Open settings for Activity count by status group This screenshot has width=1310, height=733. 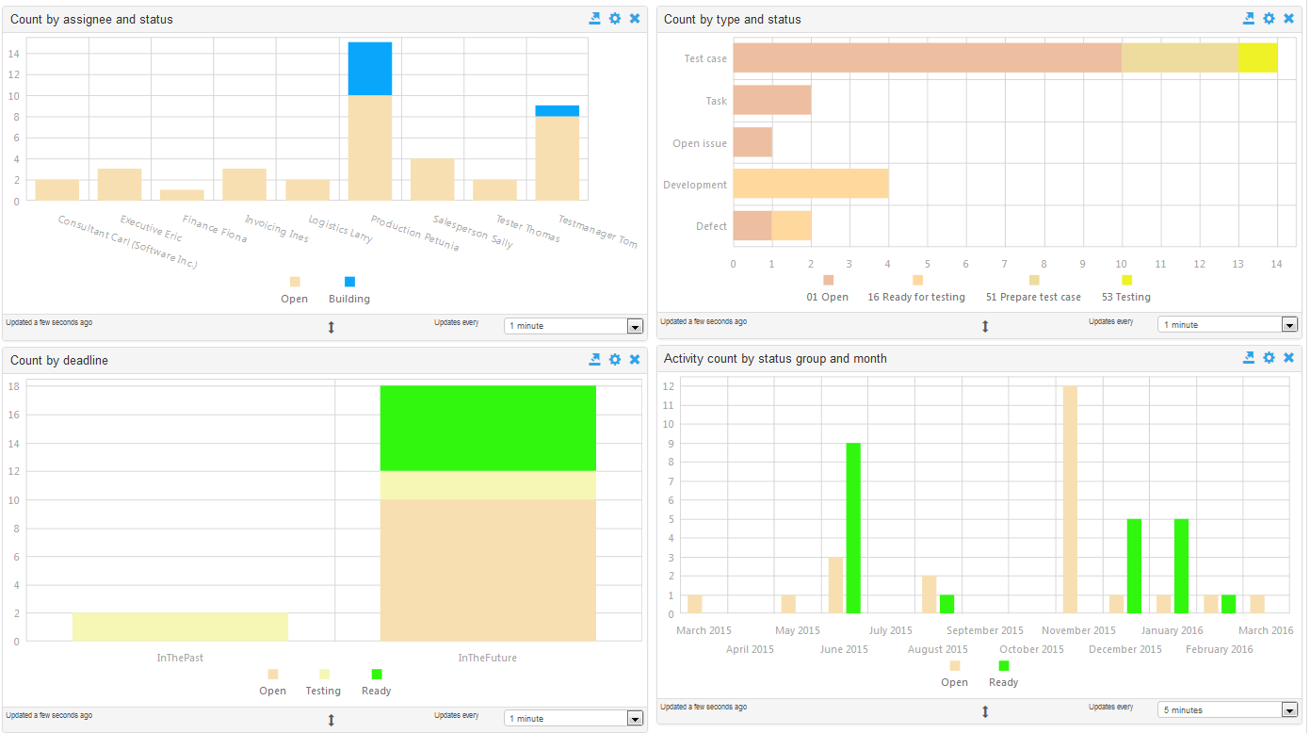tap(1269, 358)
